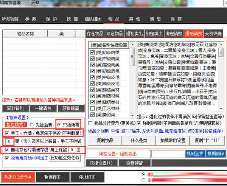Click the 列表[1]运行中 button
Screen dimensions: 227x186
18,177
